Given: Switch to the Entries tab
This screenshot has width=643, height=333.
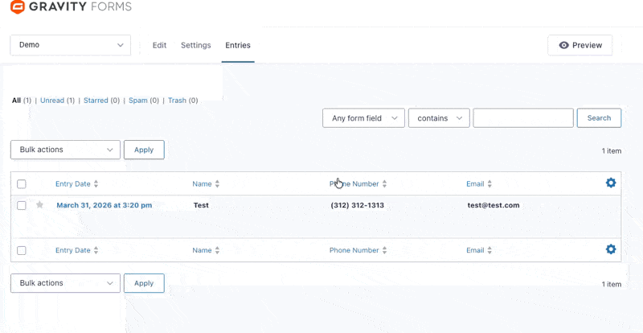Looking at the screenshot, I should (x=238, y=45).
